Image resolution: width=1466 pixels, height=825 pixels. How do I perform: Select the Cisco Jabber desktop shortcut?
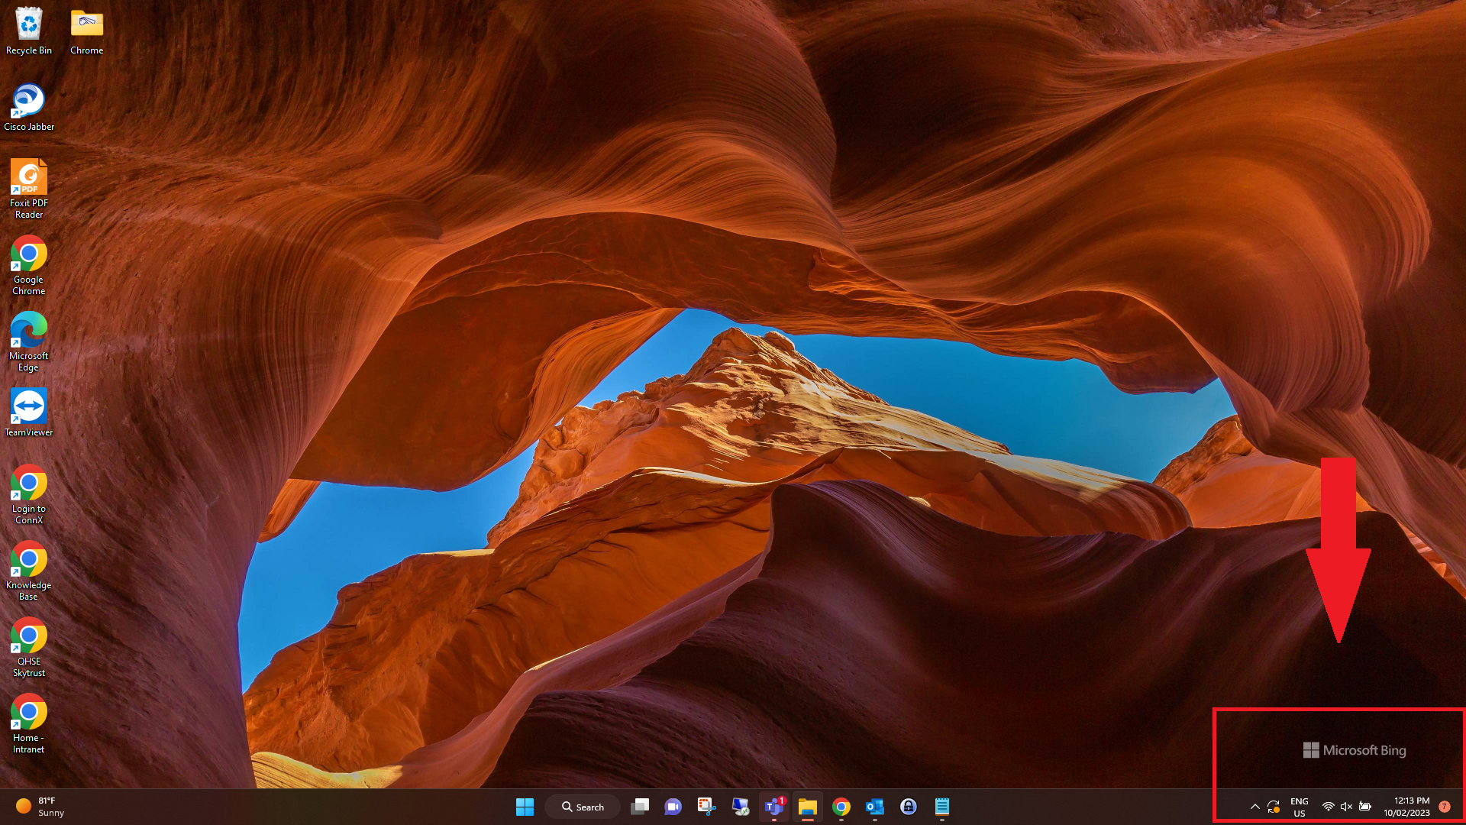[29, 107]
